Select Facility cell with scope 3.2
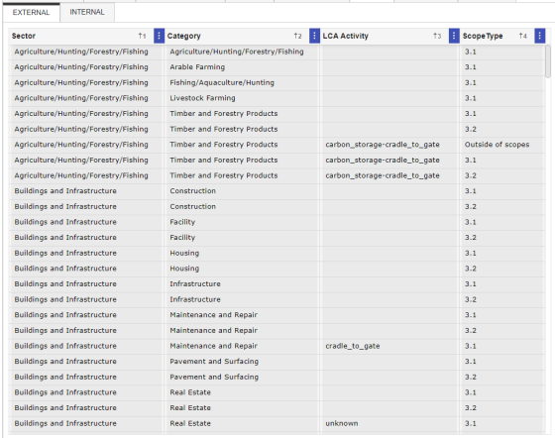The width and height of the screenshot is (555, 438). pos(242,238)
